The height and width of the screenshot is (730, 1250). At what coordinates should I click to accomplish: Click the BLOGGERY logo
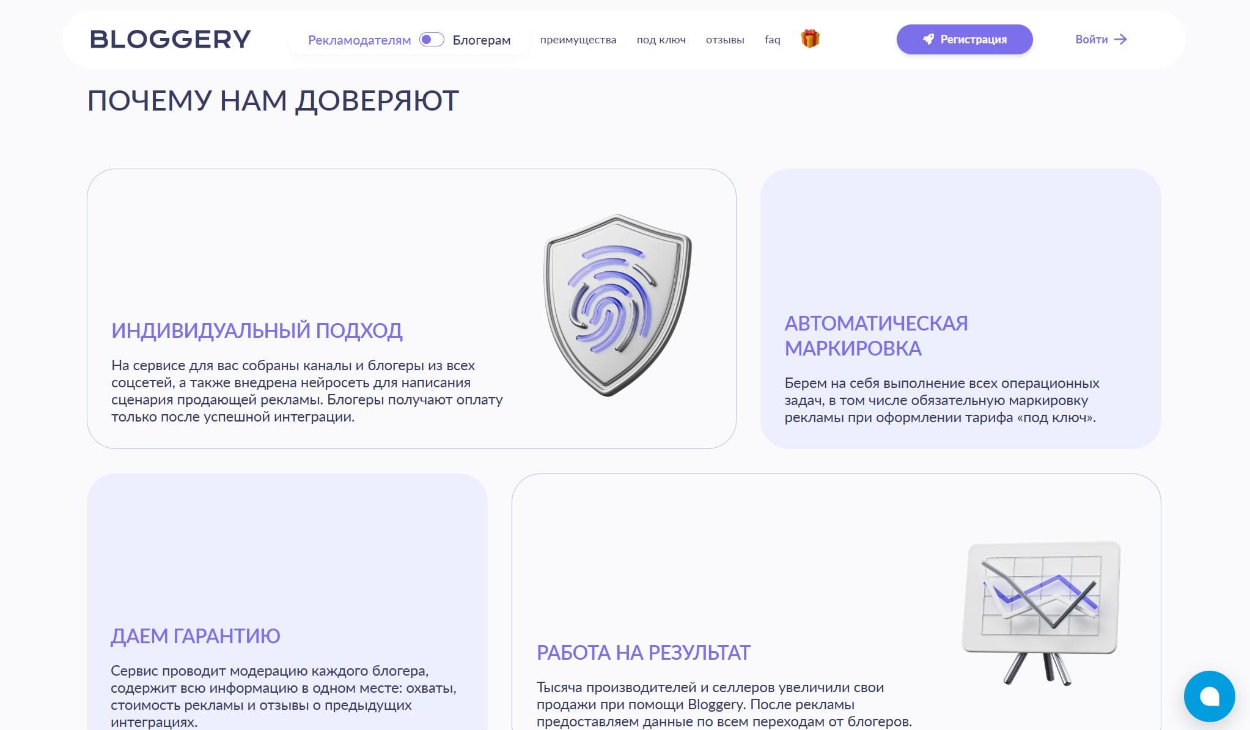(170, 39)
